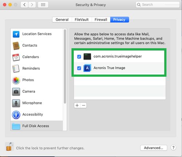Uncheck com.acronis.trueimagehelper checkbox

pyautogui.click(x=79, y=57)
